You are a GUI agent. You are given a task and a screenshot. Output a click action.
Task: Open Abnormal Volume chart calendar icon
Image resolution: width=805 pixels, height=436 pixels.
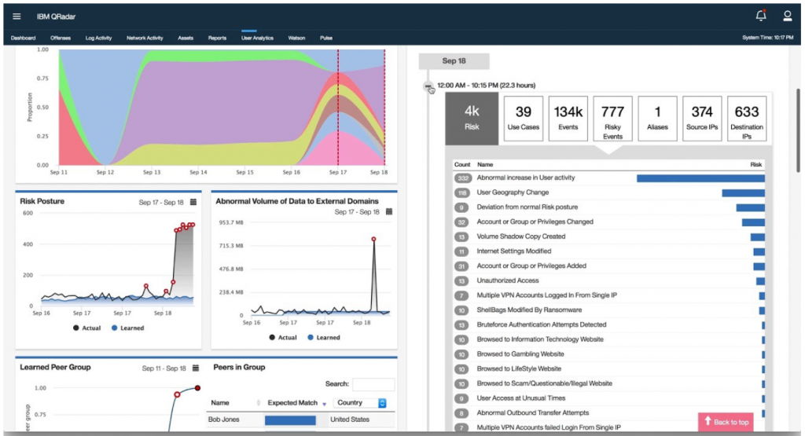(x=389, y=211)
